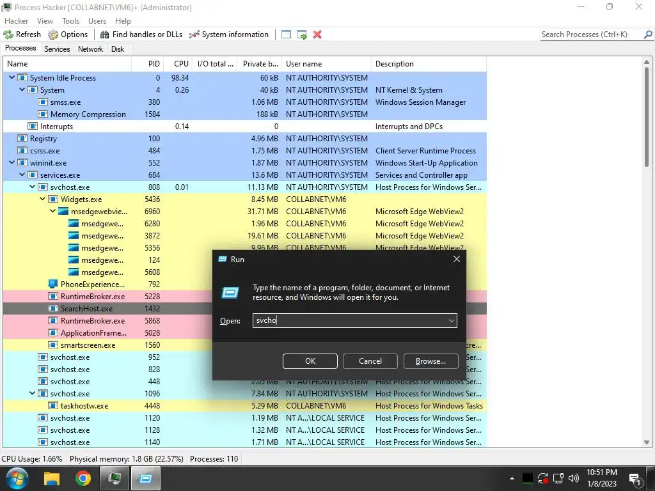The height and width of the screenshot is (491, 655).
Task: Select the Processes tab
Action: pyautogui.click(x=20, y=48)
